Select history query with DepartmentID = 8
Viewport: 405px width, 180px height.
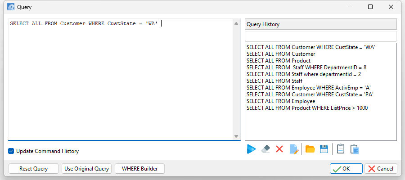pos(306,67)
